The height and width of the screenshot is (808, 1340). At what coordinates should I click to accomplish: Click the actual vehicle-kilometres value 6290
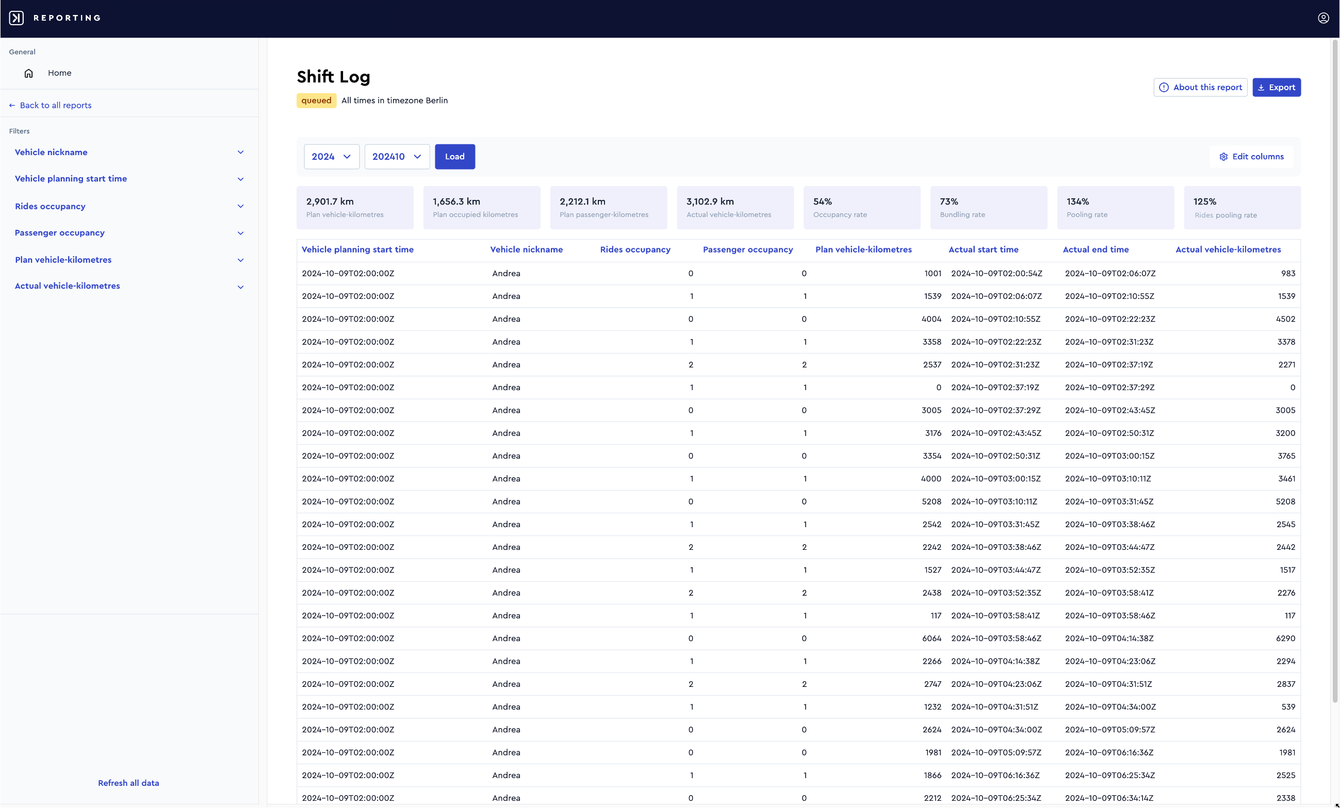tap(1285, 638)
